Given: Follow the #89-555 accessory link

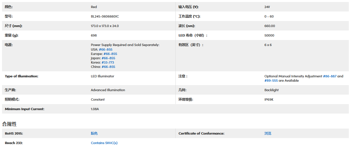Looking at the screenshot, I should [x=271, y=81].
